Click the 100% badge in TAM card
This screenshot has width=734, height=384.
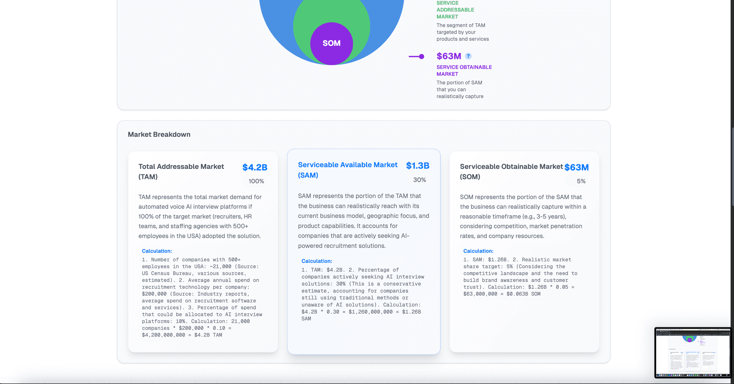pos(256,181)
